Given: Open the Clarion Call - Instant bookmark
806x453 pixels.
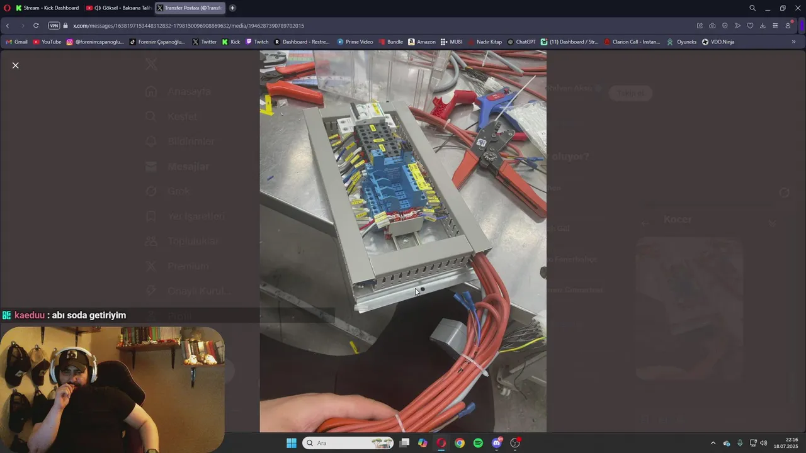Looking at the screenshot, I should 632,42.
